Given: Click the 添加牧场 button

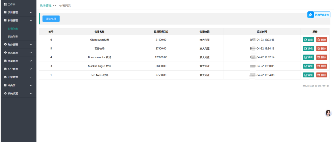Looking at the screenshot, I should [51, 19].
